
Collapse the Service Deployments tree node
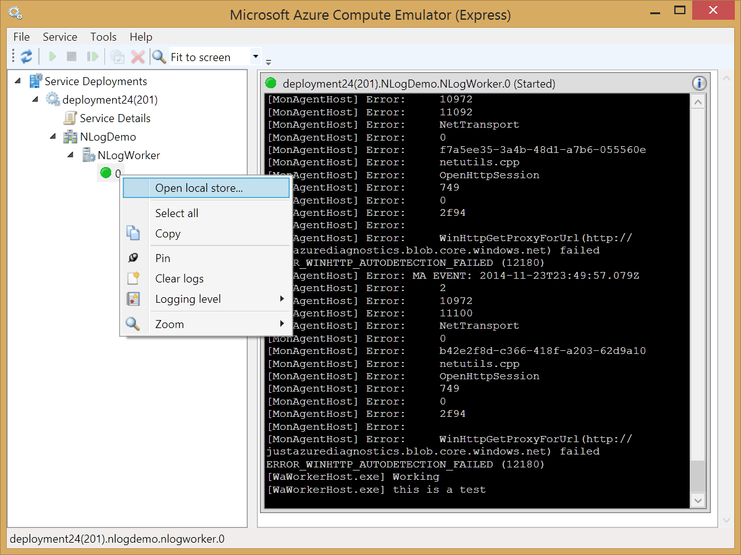coord(17,81)
